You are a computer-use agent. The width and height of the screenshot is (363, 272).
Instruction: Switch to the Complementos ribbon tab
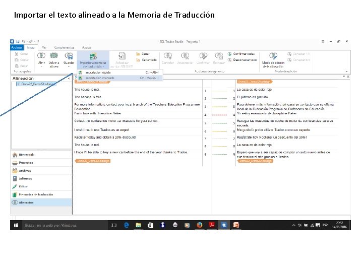coord(64,47)
